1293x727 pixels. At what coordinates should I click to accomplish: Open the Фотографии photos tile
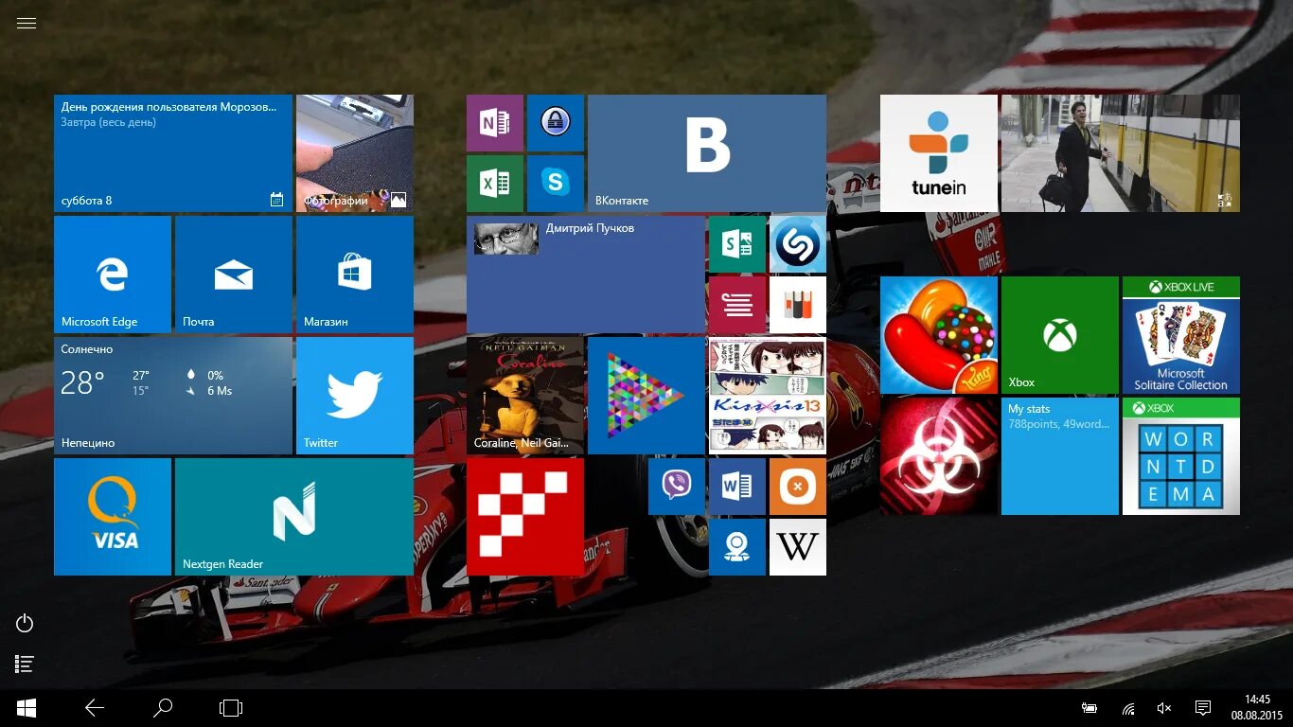tap(355, 153)
